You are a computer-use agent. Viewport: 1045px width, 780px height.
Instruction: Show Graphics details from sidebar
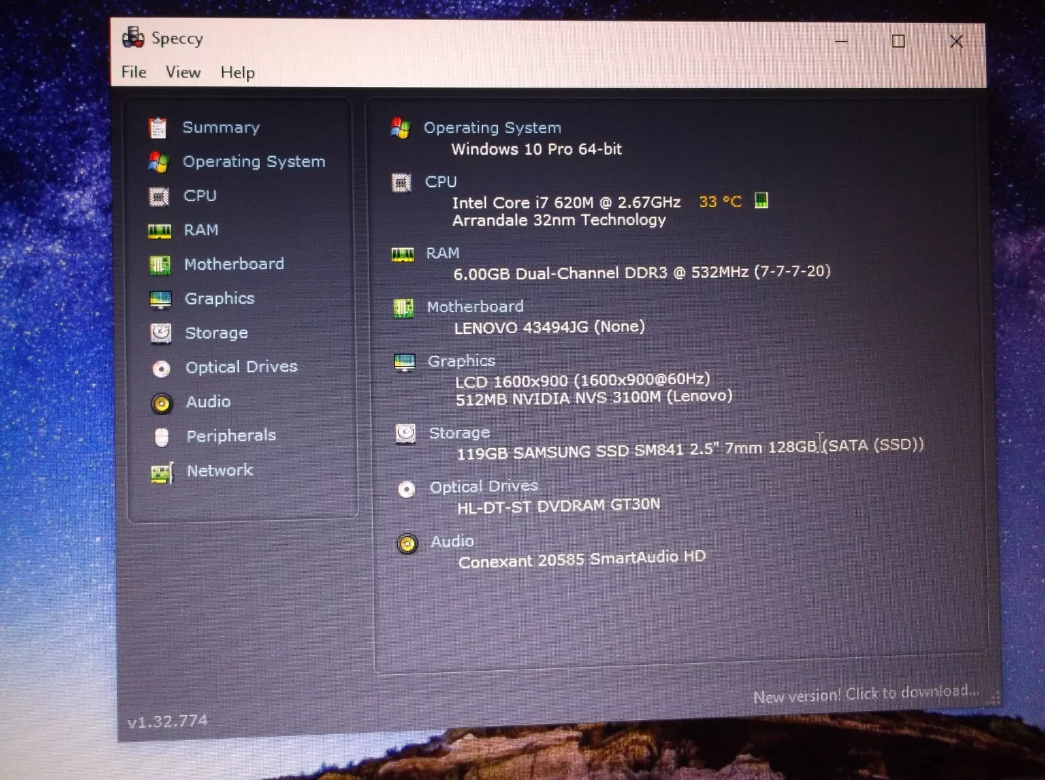click(219, 299)
